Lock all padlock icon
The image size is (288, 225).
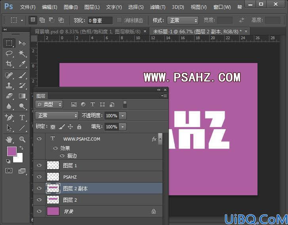79,126
